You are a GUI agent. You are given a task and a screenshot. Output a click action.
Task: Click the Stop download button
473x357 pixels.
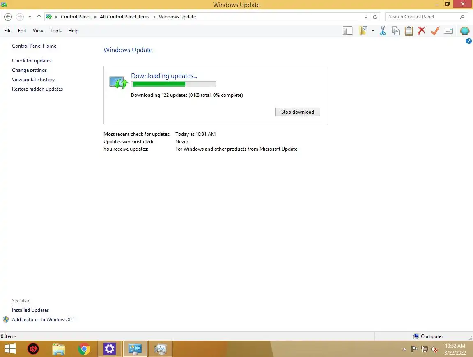pyautogui.click(x=297, y=112)
